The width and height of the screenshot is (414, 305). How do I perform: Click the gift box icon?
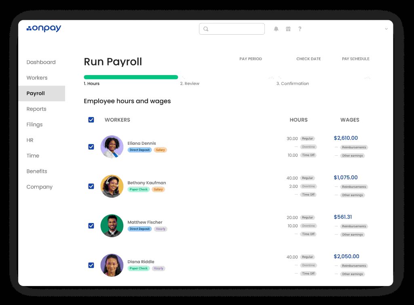[x=288, y=29]
